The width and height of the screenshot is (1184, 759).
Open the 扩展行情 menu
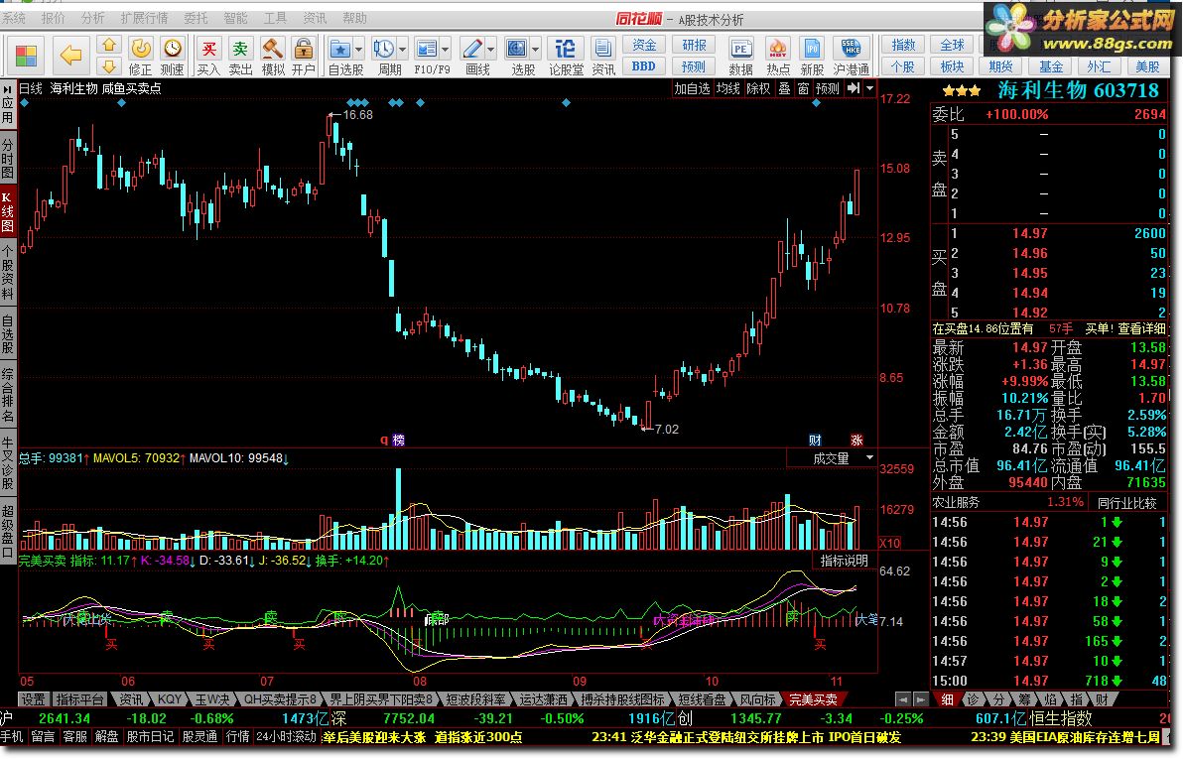tap(144, 18)
